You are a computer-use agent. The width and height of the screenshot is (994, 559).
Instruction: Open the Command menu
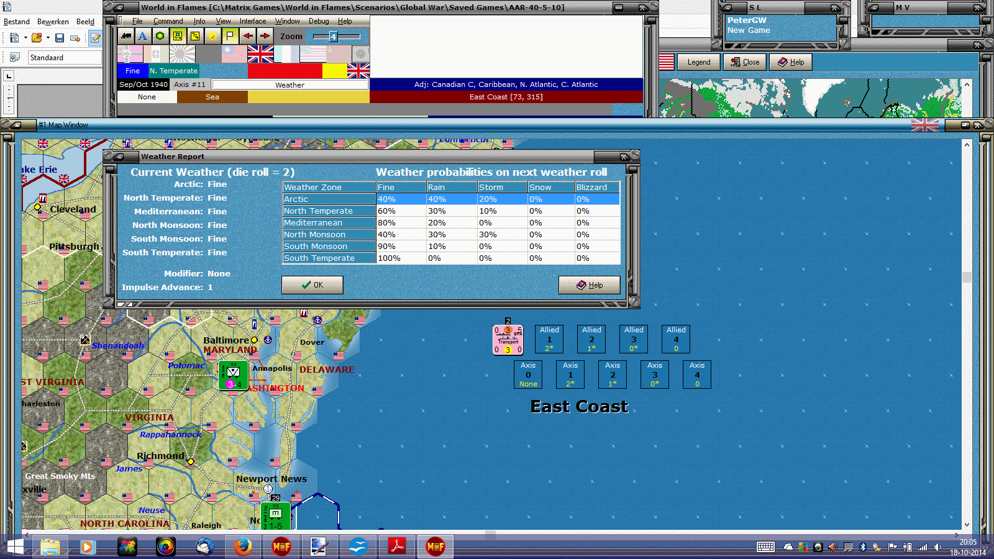[x=168, y=21]
